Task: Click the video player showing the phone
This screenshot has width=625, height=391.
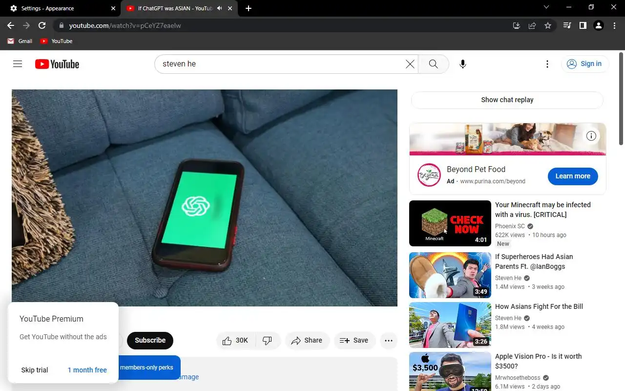Action: (205, 198)
